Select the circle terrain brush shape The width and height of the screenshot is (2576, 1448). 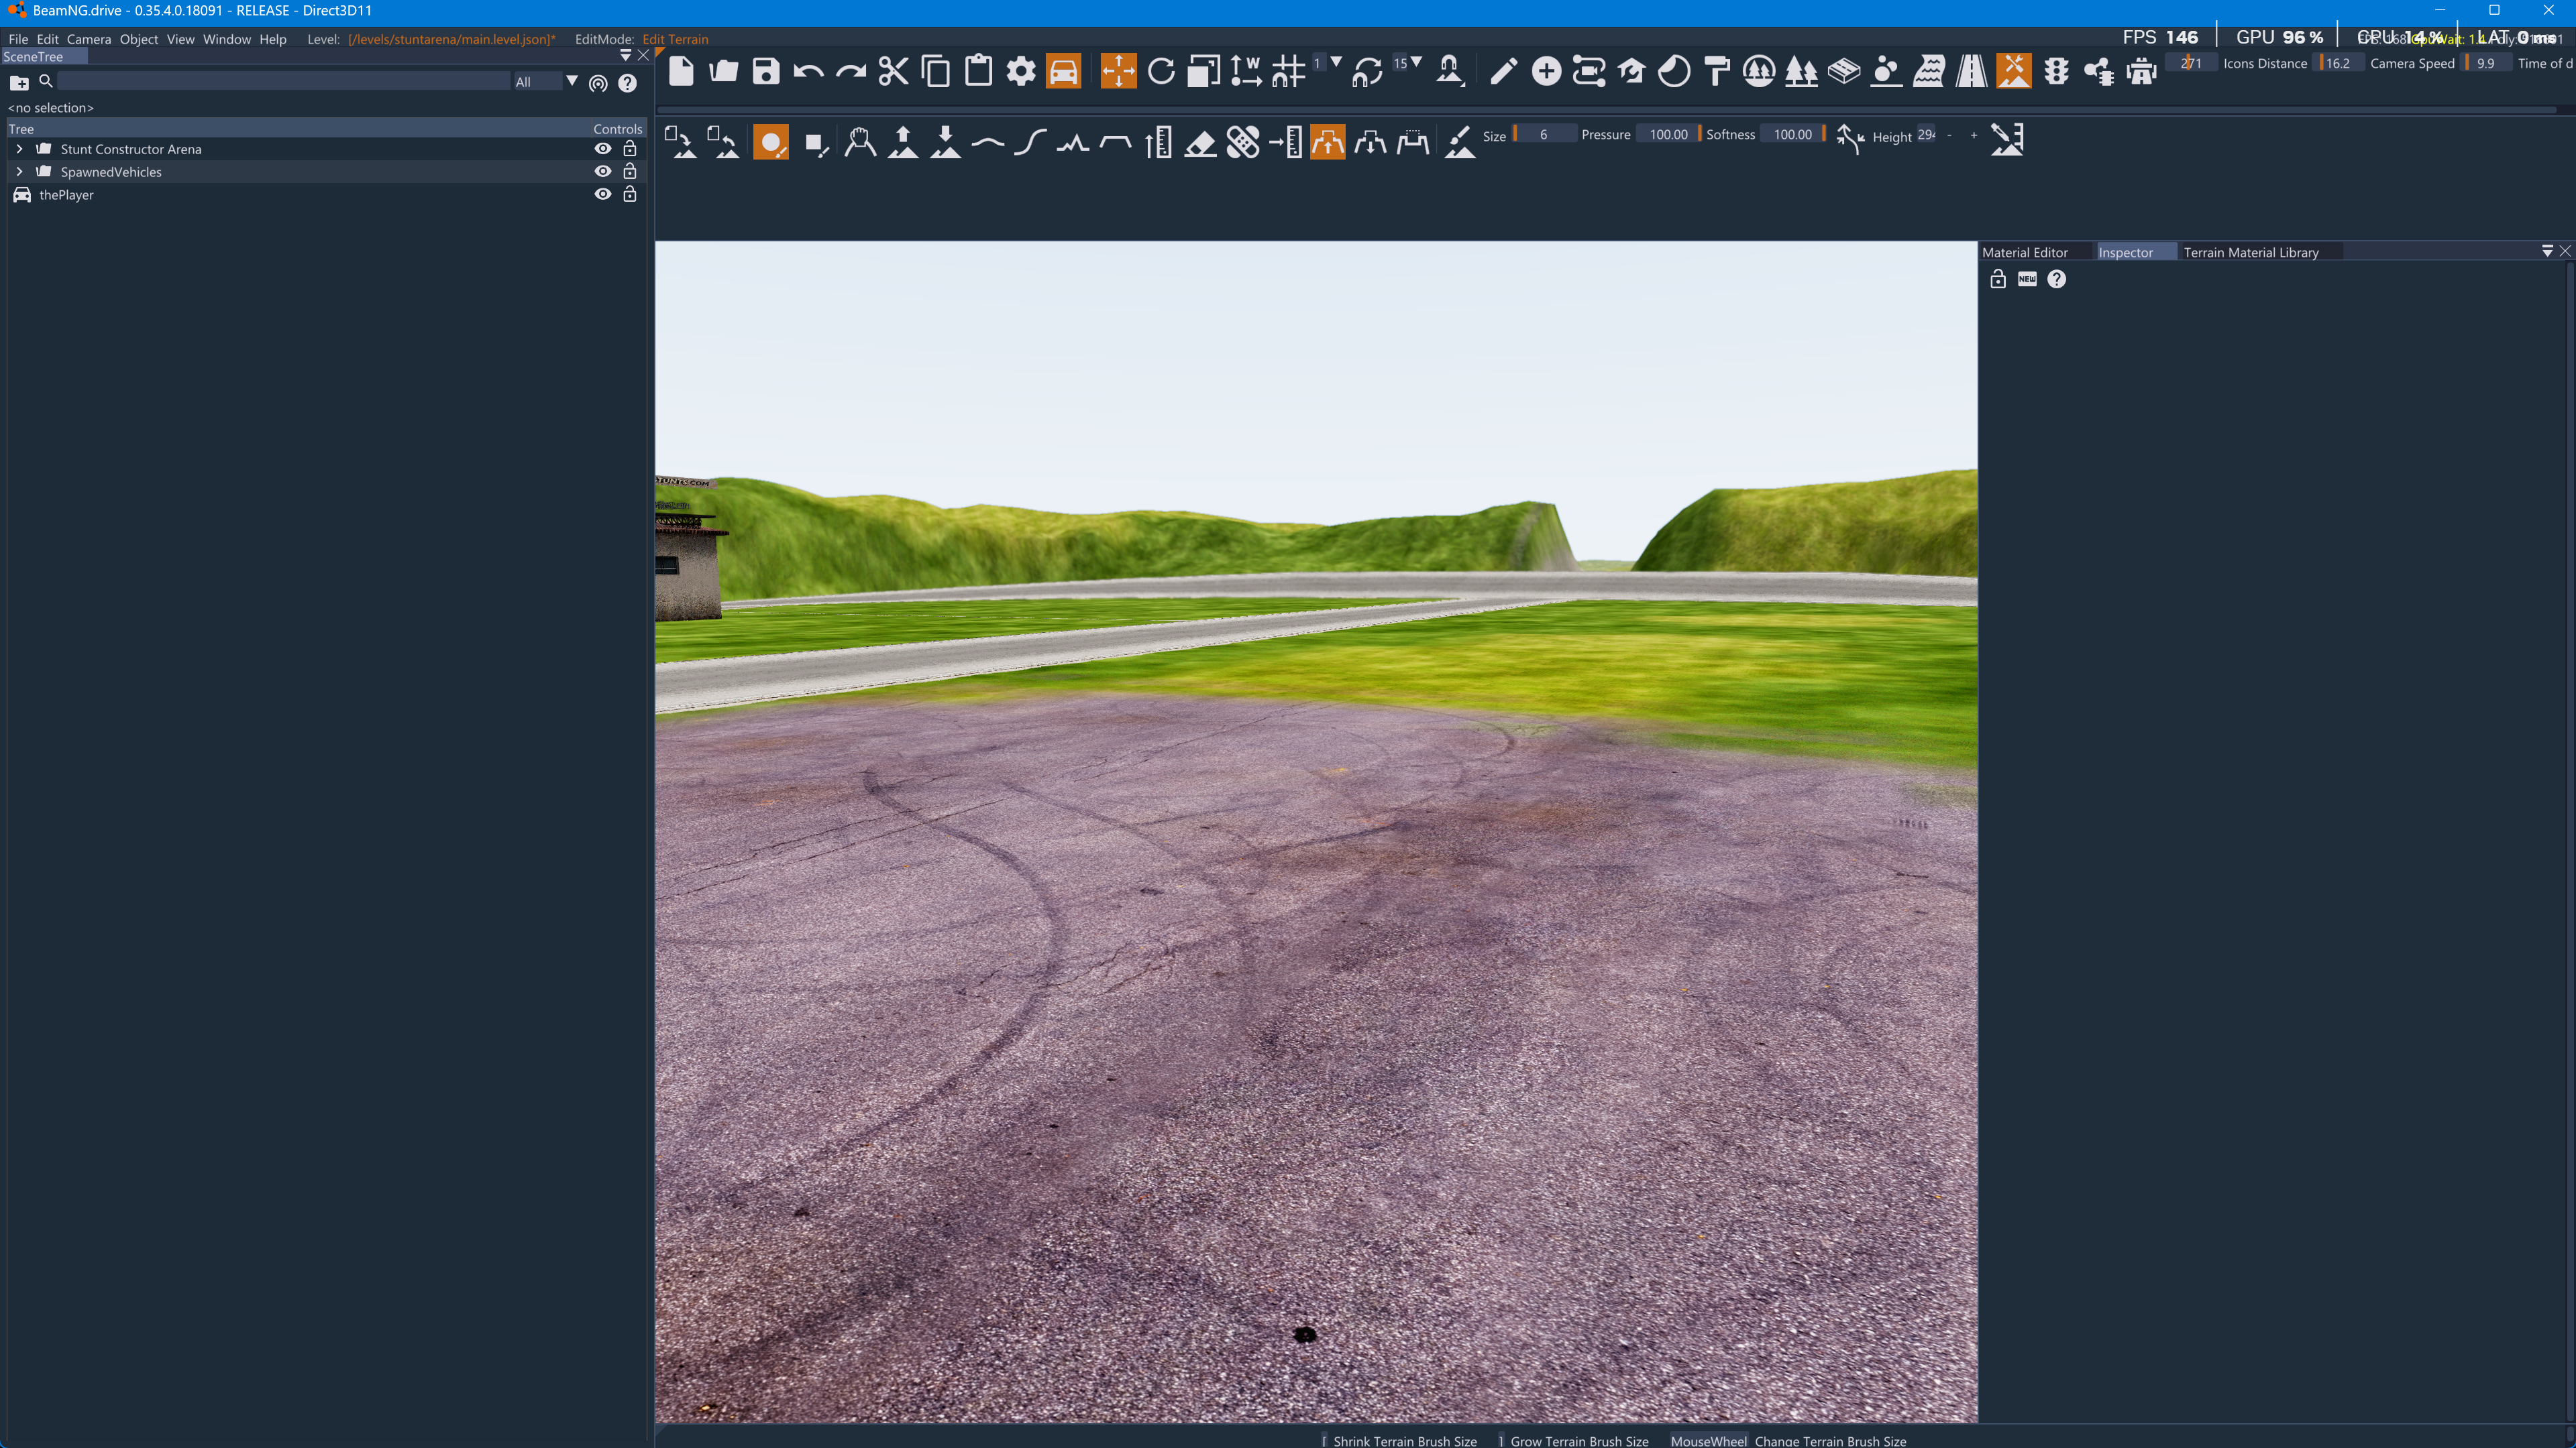click(x=770, y=143)
